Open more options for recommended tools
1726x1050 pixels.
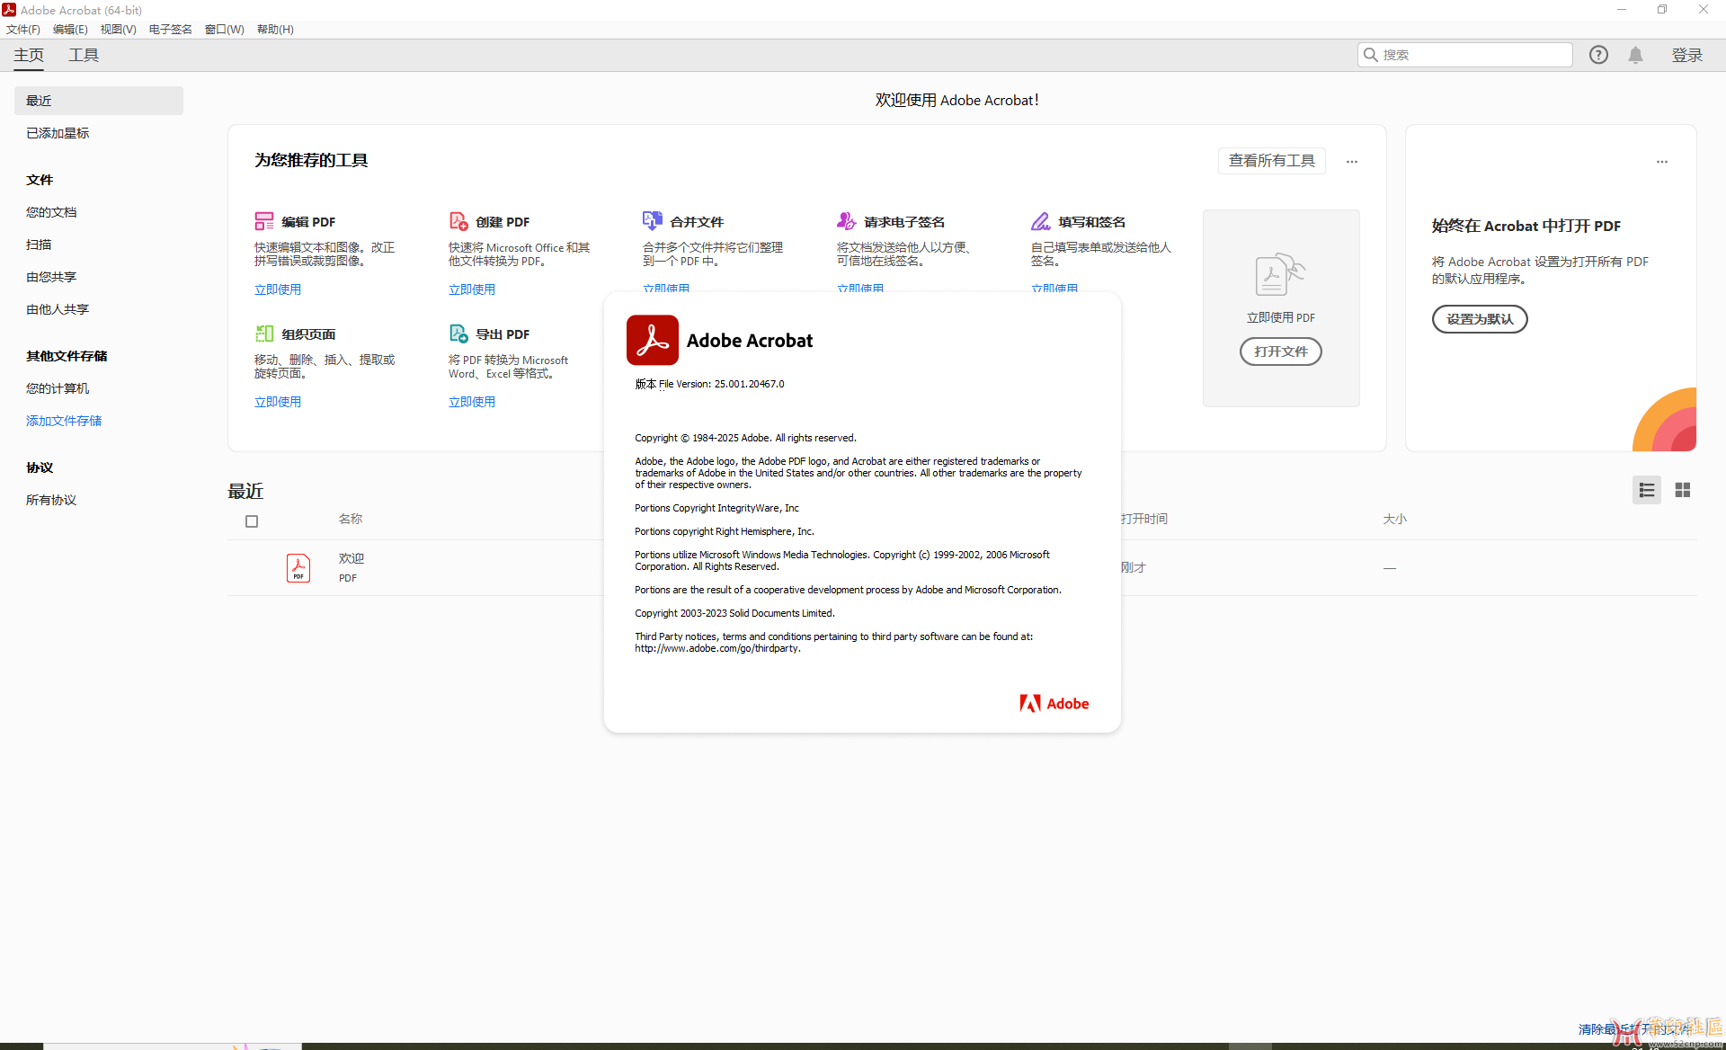(1352, 162)
